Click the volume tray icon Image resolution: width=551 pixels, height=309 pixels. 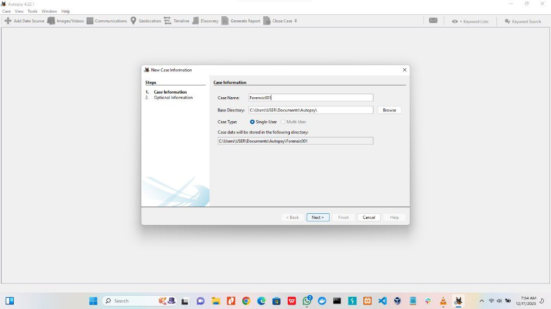[499, 301]
